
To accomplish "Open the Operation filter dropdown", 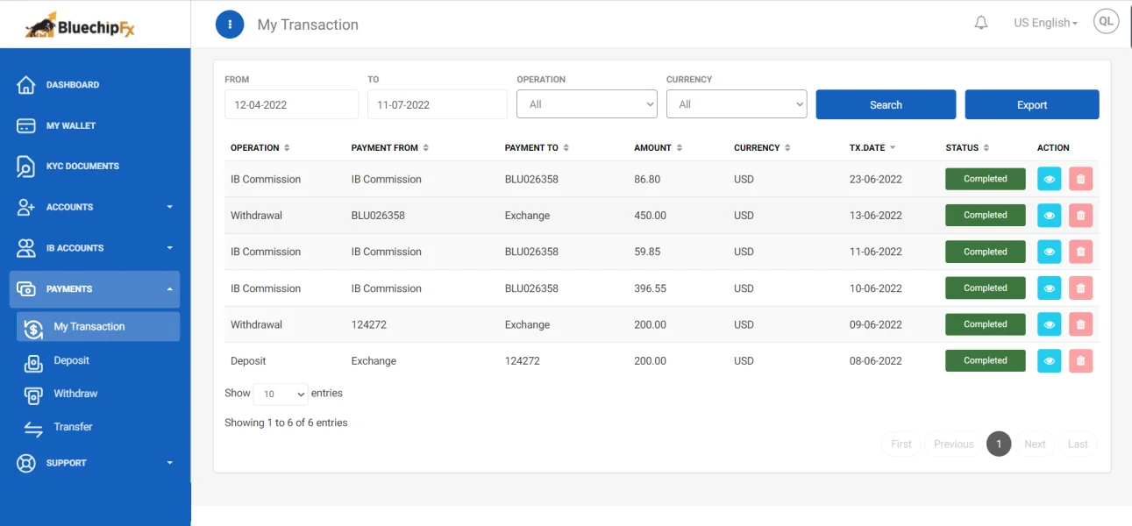I will [587, 104].
